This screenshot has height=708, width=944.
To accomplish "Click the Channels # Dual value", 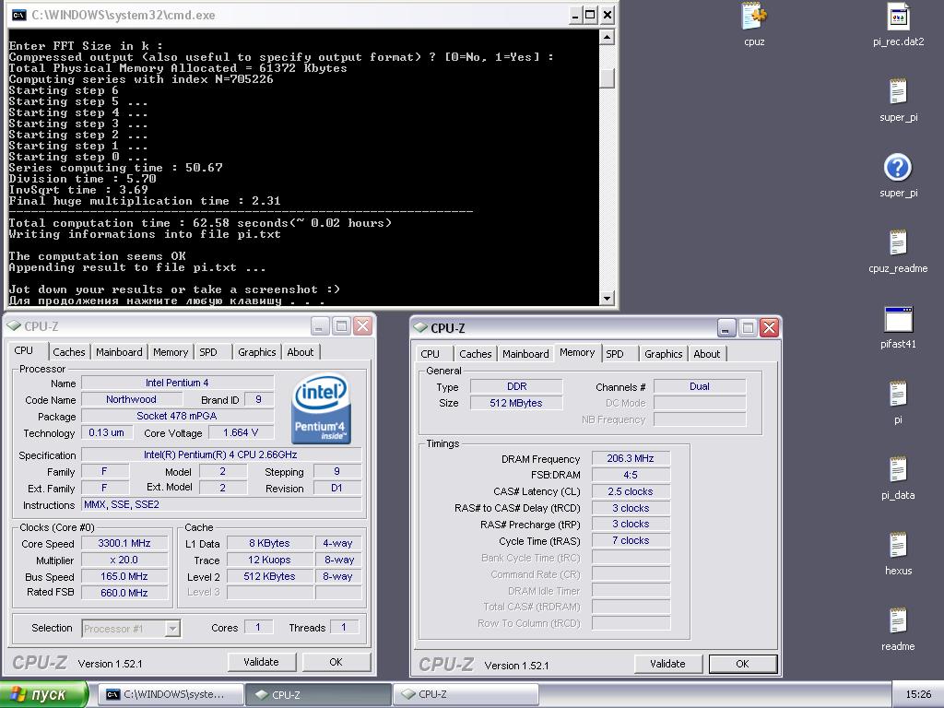I will tap(700, 386).
